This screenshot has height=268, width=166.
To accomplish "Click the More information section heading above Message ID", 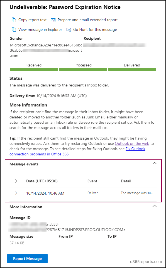I will pyautogui.click(x=26, y=207).
